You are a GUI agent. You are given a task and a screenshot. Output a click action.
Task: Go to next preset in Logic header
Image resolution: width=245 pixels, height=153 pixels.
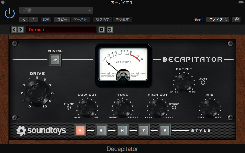33,20
